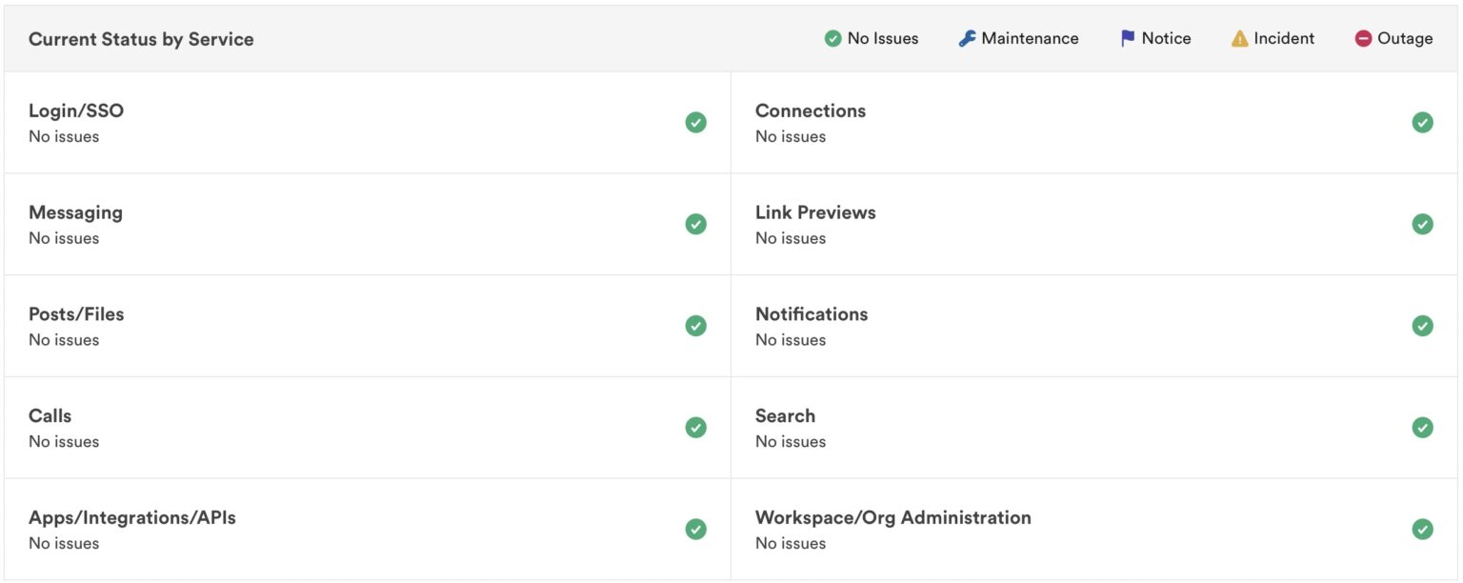Open the Login/SSO service title

click(76, 111)
